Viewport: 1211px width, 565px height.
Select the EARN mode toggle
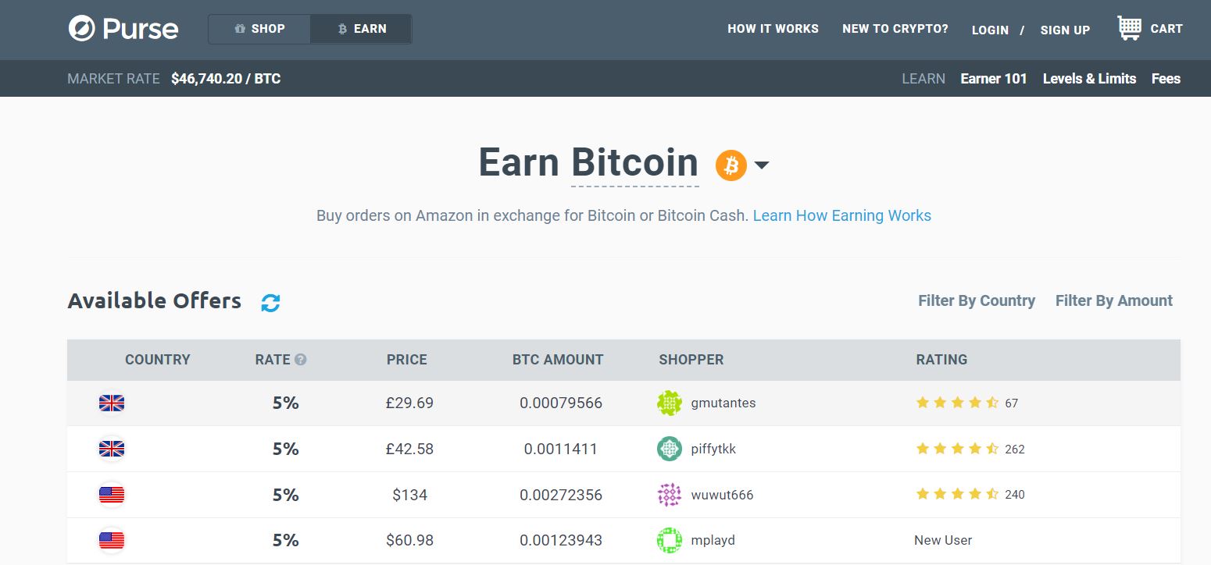point(361,29)
